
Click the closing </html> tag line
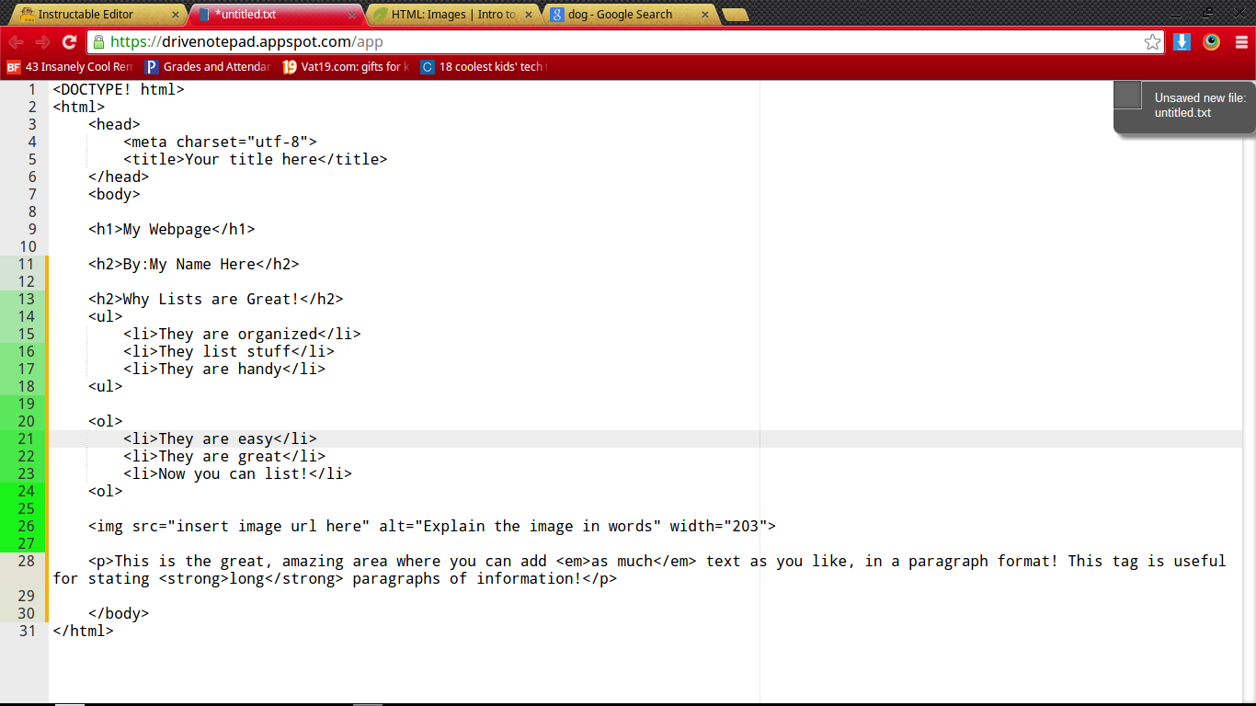pyautogui.click(x=84, y=632)
